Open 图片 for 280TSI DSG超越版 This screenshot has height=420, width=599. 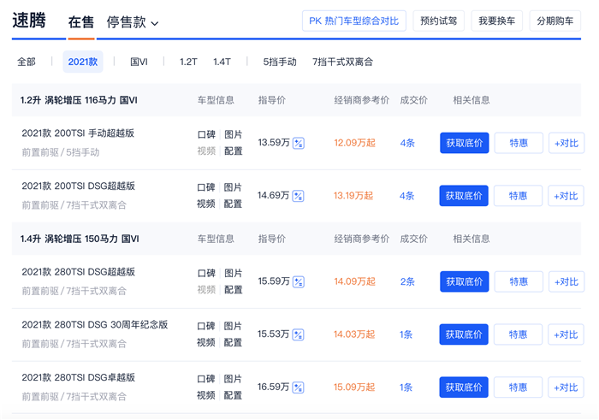click(x=233, y=274)
